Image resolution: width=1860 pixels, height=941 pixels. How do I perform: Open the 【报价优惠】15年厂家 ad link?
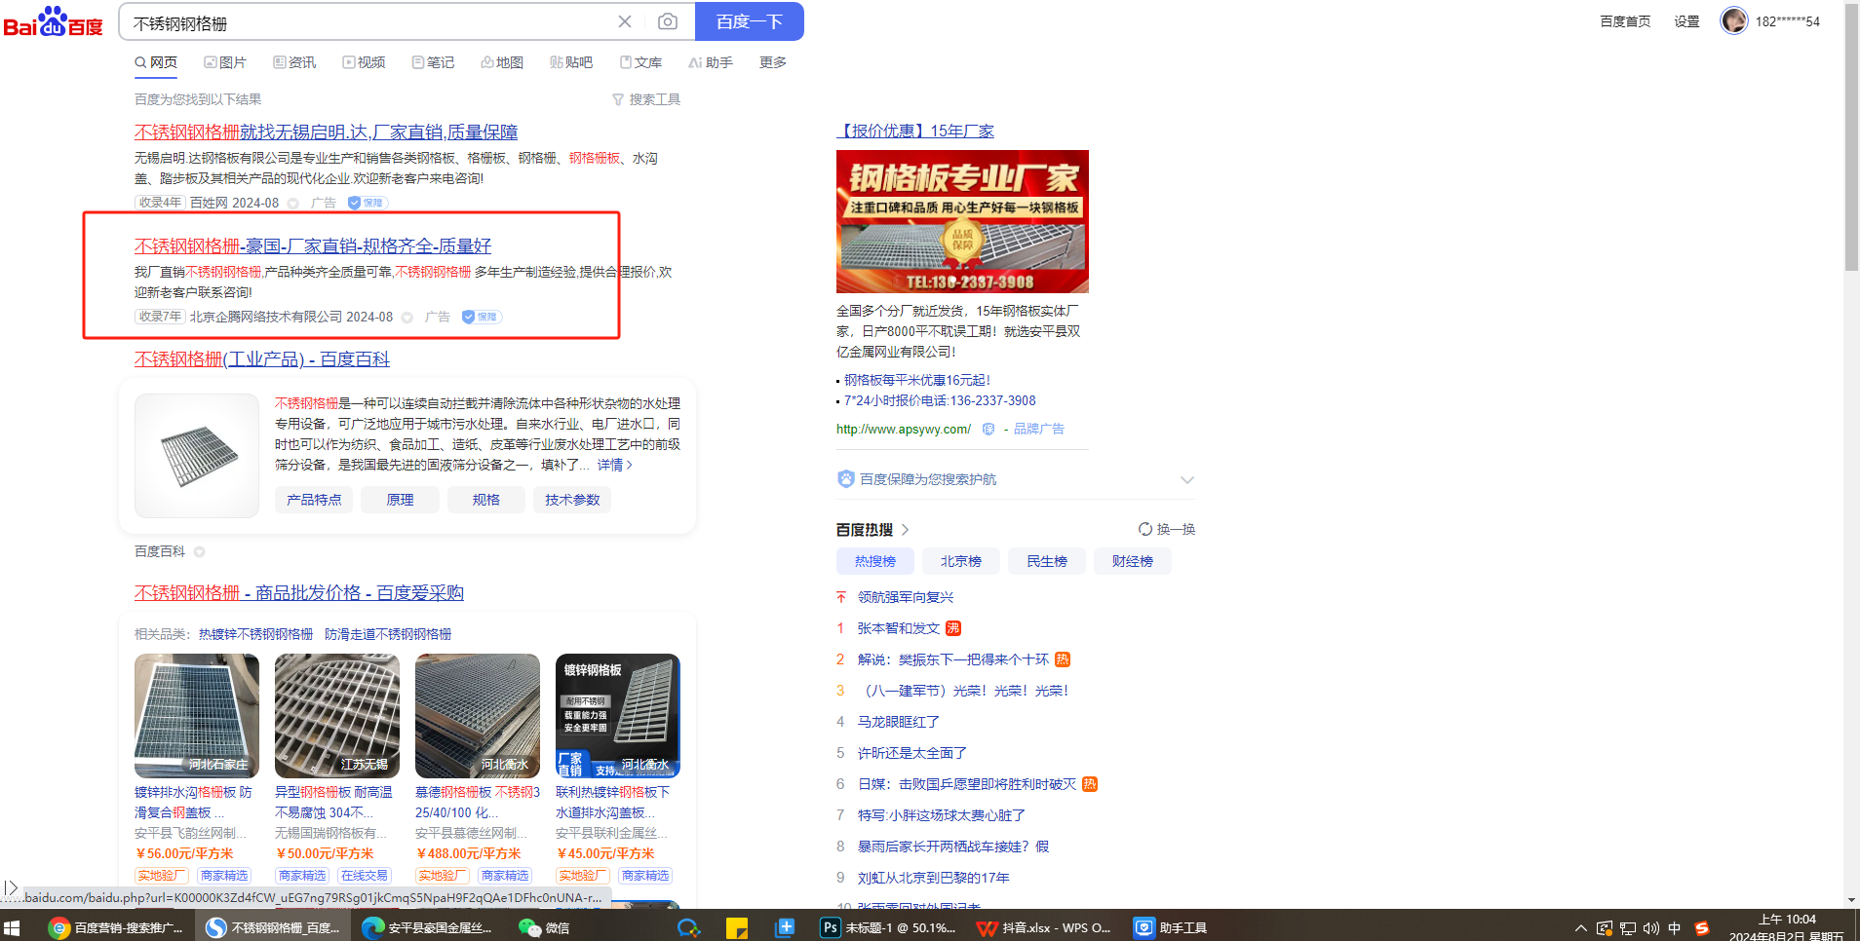tap(915, 131)
